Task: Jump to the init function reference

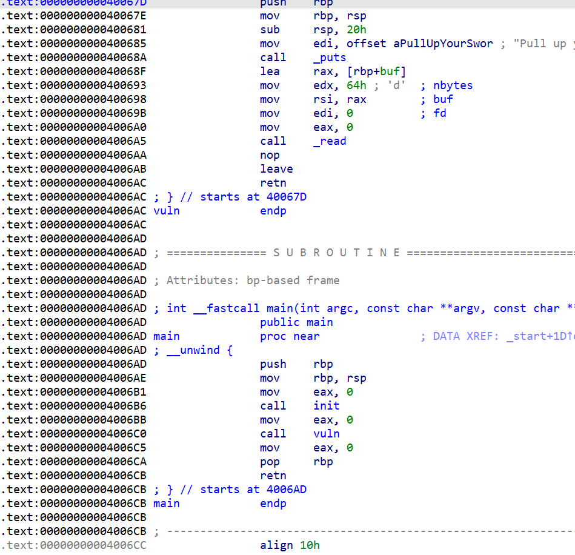Action: [326, 406]
